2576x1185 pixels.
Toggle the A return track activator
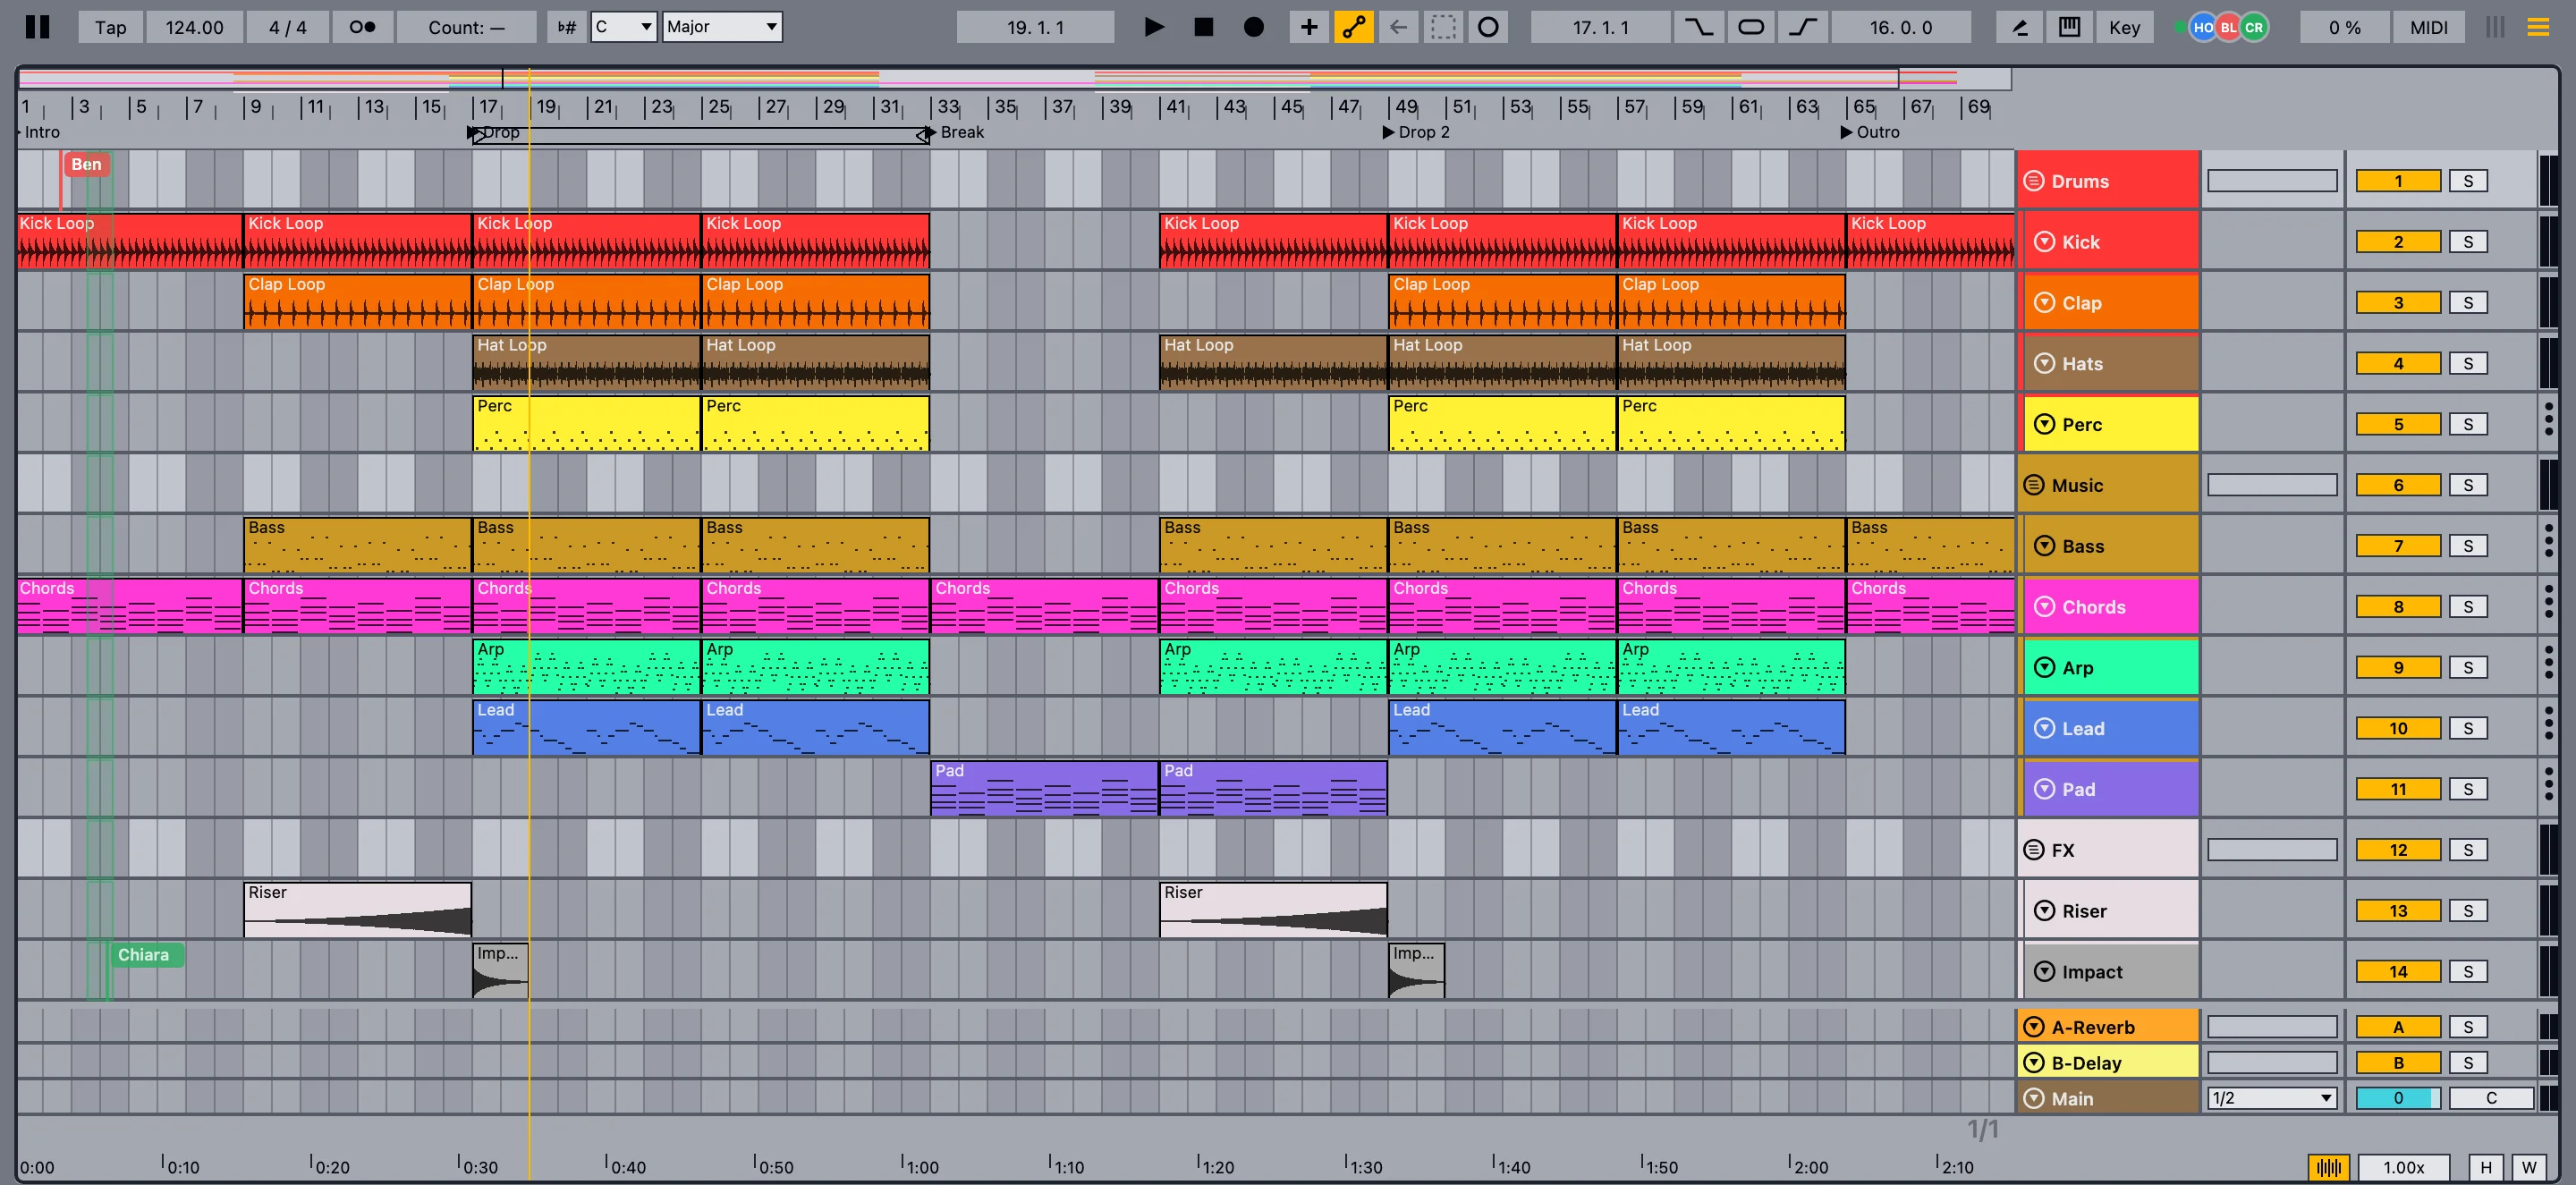pyautogui.click(x=2398, y=1027)
